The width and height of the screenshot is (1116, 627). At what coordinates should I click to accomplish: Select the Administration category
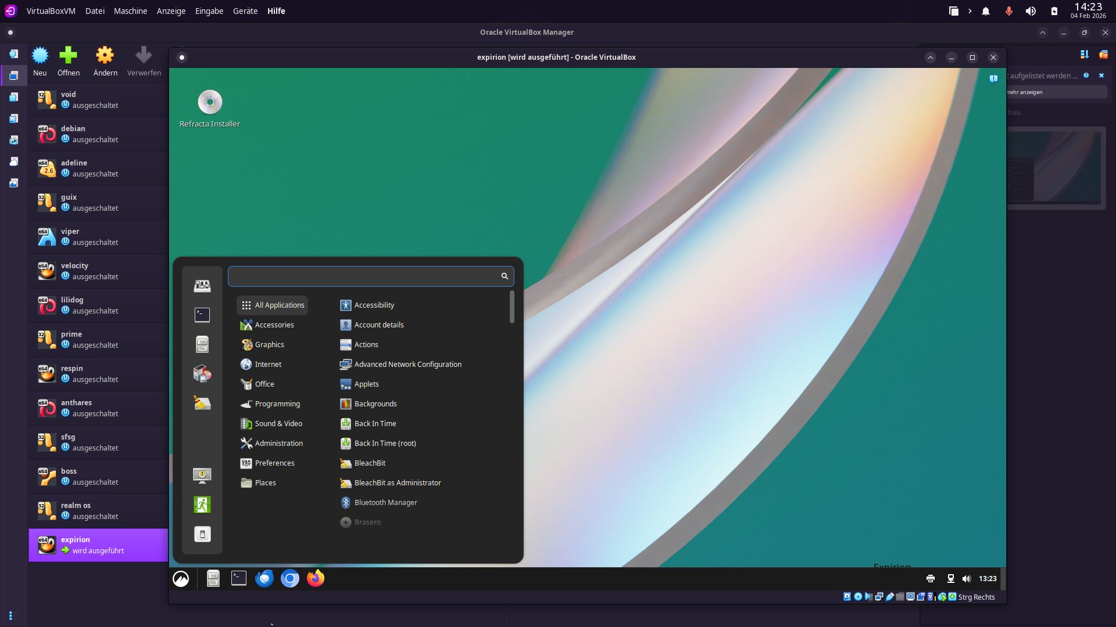[x=278, y=443]
